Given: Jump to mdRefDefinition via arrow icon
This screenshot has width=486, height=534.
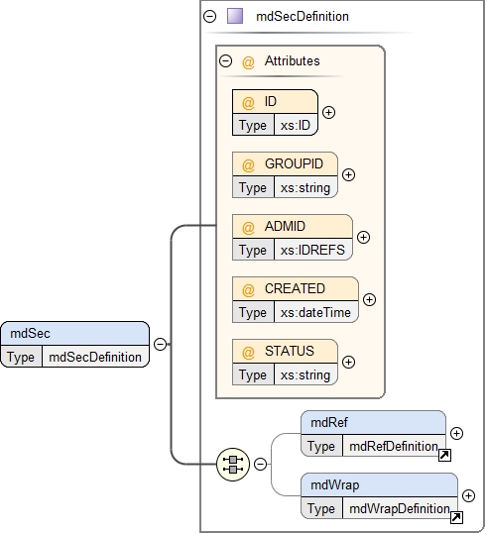Looking at the screenshot, I should pos(444,455).
